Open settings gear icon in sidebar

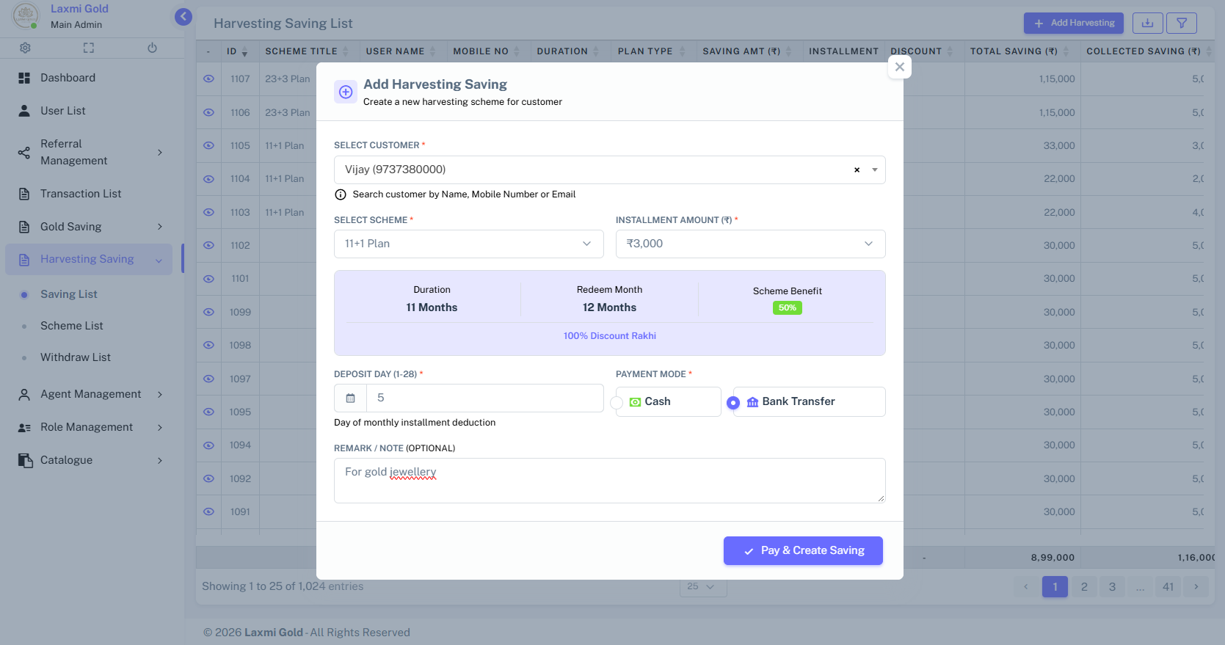(25, 48)
